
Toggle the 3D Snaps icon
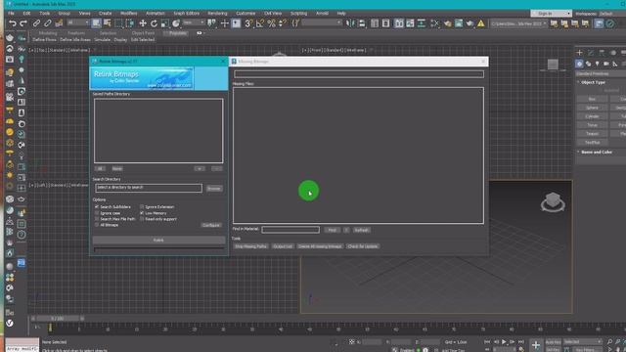pos(248,23)
